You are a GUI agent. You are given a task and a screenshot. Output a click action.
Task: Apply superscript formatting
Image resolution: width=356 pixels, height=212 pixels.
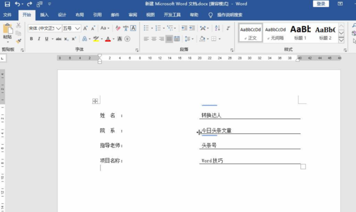(x=74, y=39)
